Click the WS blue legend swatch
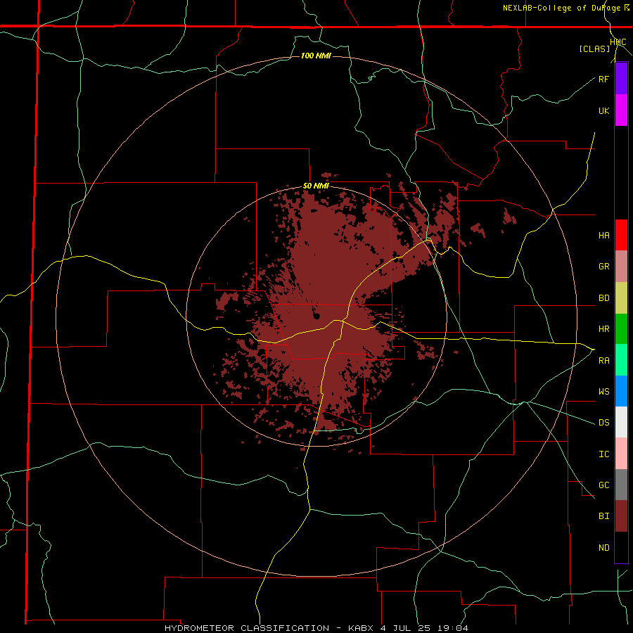The width and height of the screenshot is (633, 633). pyautogui.click(x=621, y=391)
